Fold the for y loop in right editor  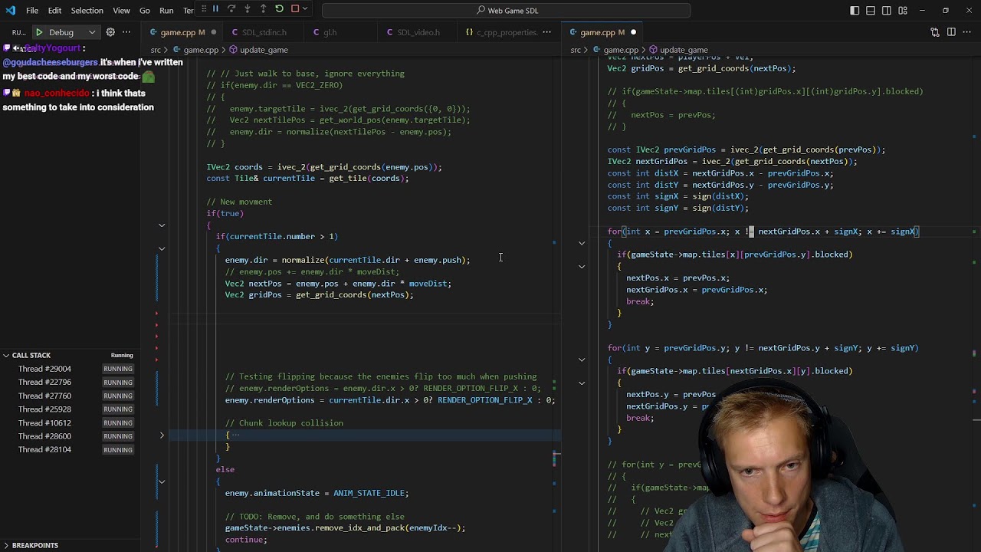coord(582,360)
